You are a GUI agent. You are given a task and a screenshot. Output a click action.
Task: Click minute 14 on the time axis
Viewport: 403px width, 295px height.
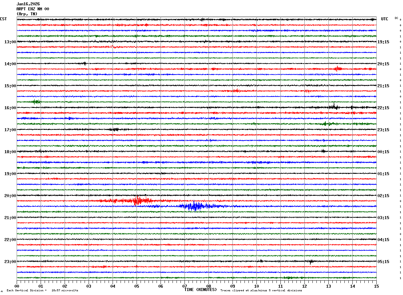coord(352,286)
